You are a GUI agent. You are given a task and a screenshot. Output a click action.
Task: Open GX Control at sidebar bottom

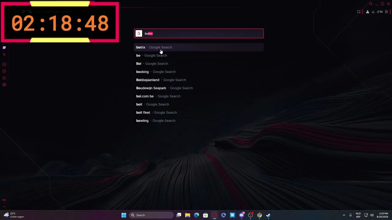pos(4,200)
